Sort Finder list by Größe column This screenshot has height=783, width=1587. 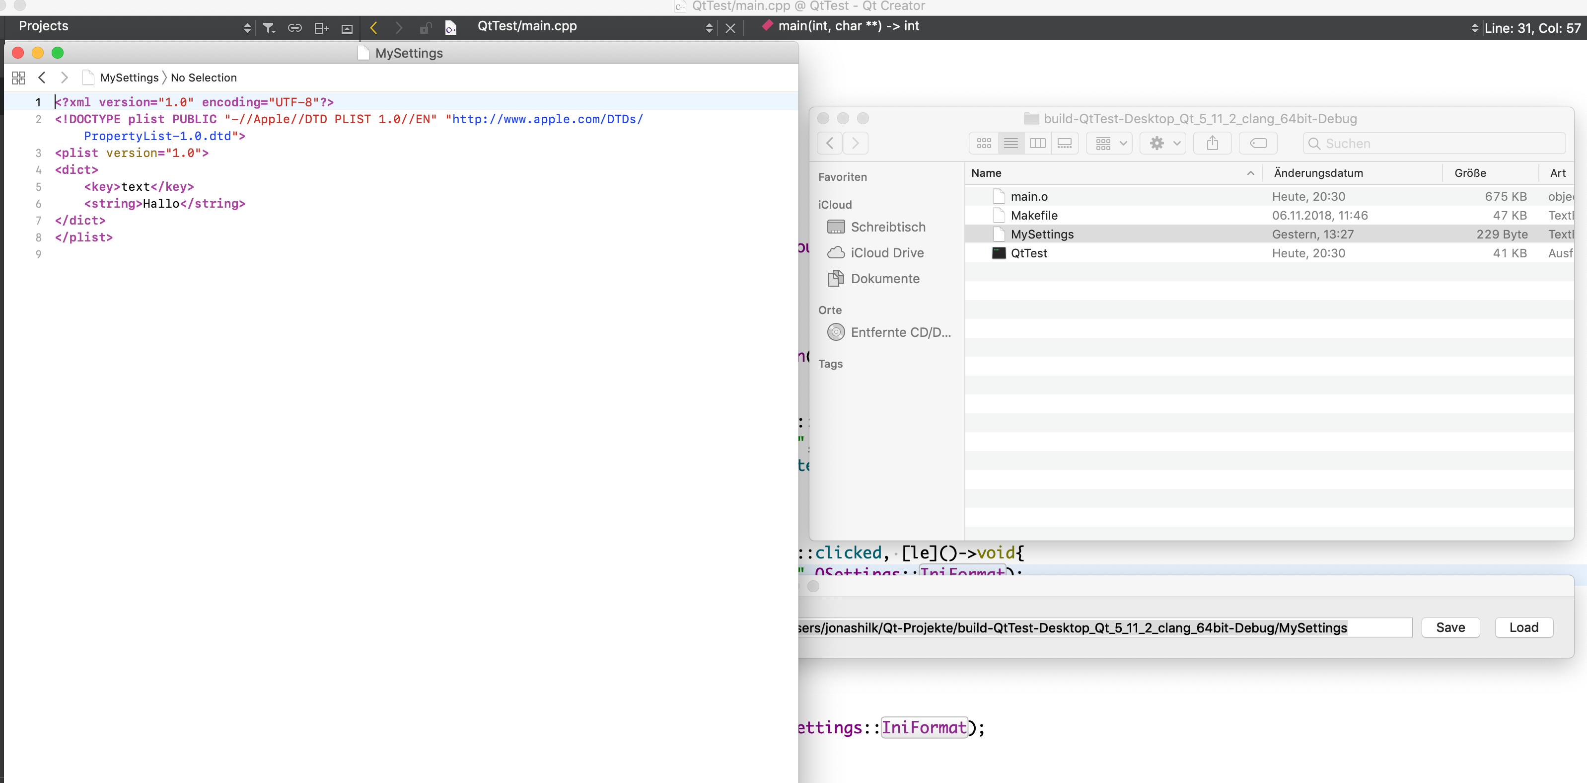coord(1491,173)
